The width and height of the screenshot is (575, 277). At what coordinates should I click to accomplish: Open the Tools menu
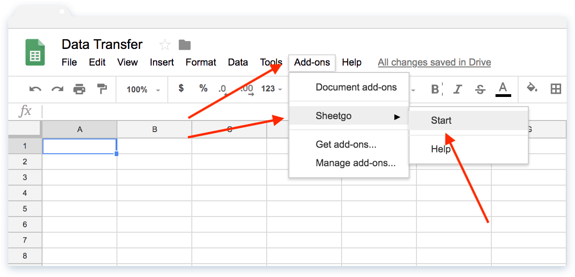point(271,62)
